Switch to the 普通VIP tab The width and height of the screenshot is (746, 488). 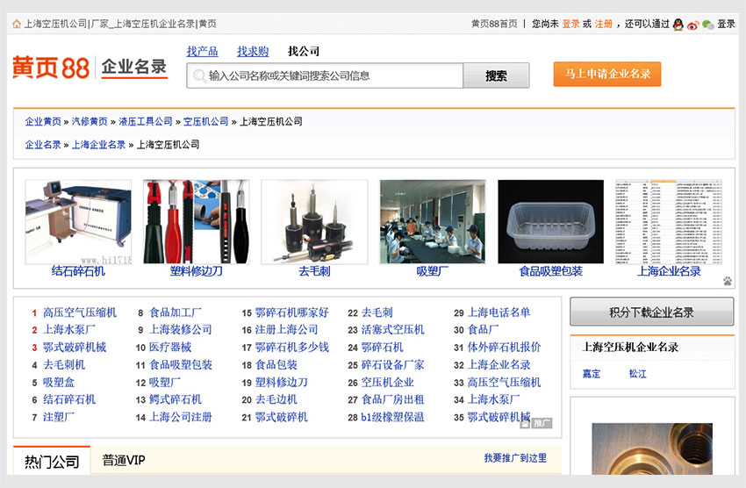click(124, 460)
